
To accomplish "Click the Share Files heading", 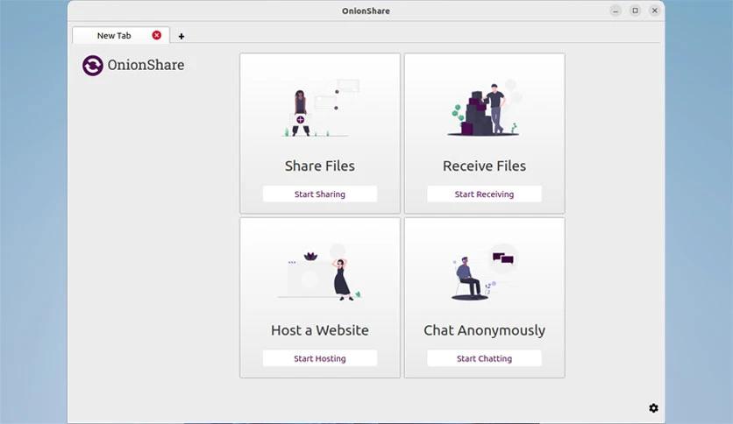I will (320, 166).
